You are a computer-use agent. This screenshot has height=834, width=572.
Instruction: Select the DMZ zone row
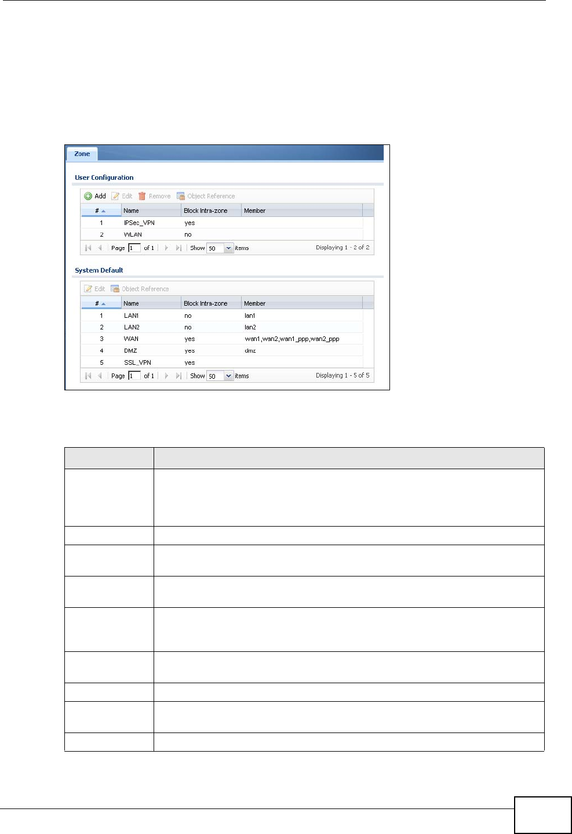pos(222,350)
